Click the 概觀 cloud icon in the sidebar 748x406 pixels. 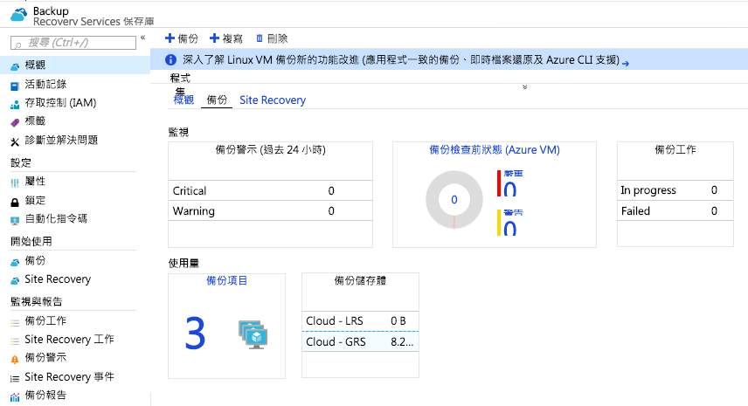pyautogui.click(x=15, y=65)
